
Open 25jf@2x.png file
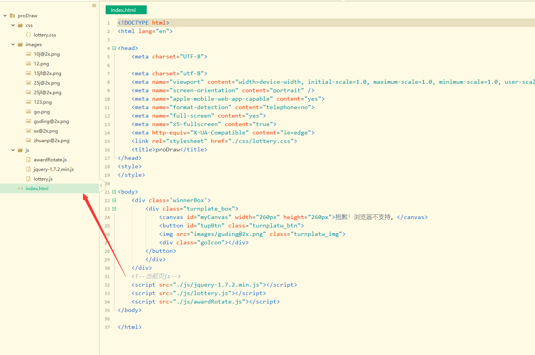48,93
